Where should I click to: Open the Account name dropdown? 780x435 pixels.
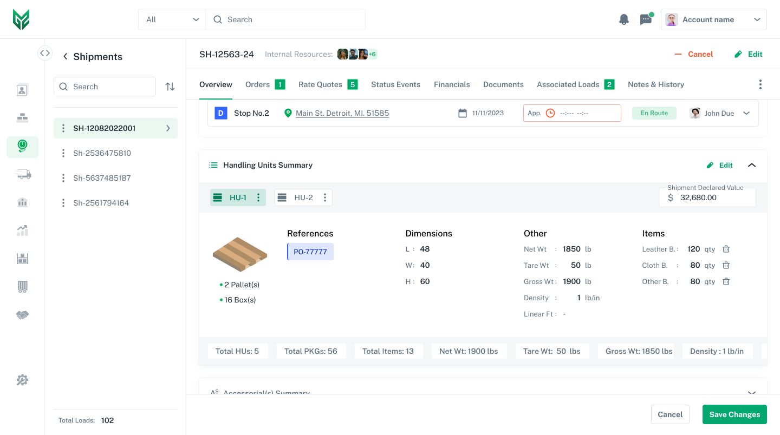tap(714, 19)
